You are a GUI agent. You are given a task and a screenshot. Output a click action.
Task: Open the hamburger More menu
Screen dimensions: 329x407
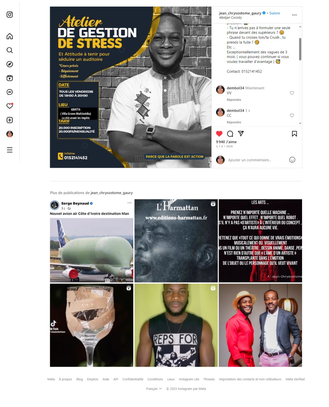(10, 150)
